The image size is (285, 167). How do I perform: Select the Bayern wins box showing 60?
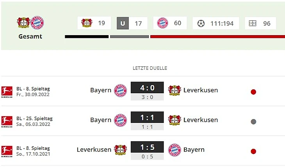(x=170, y=23)
